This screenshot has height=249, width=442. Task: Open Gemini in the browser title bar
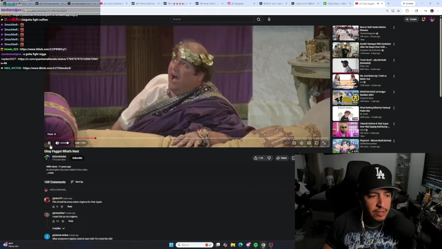click(408, 3)
